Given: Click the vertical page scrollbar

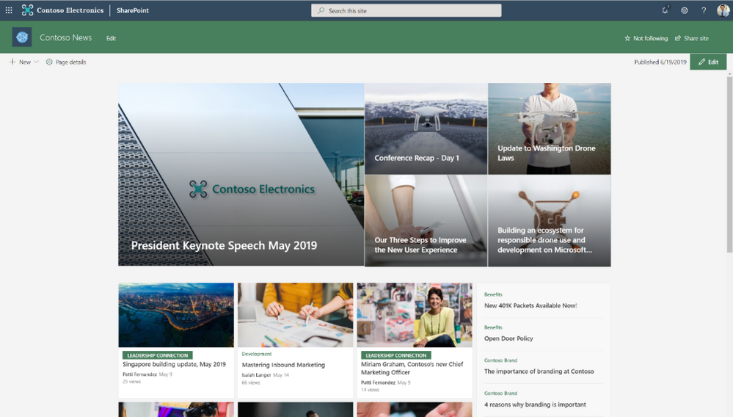Looking at the screenshot, I should (x=730, y=164).
